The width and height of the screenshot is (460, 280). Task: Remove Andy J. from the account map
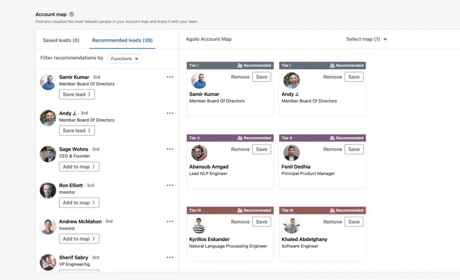[332, 77]
